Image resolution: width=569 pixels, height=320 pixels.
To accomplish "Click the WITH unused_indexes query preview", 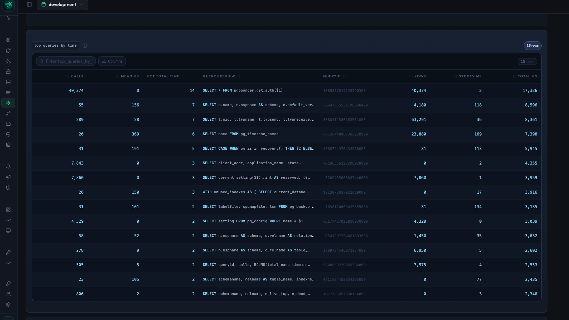I will (x=255, y=192).
